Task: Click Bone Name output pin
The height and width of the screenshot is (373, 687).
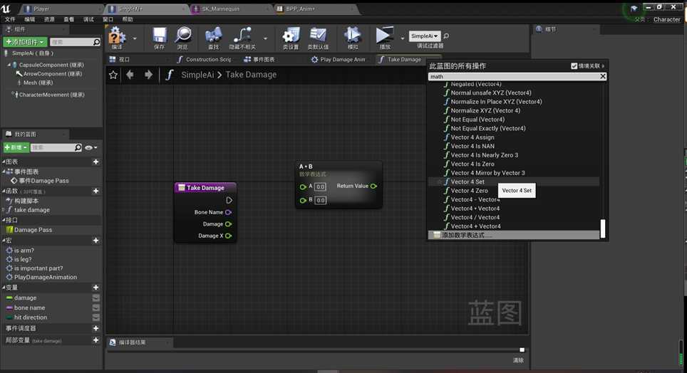Action: click(x=228, y=212)
